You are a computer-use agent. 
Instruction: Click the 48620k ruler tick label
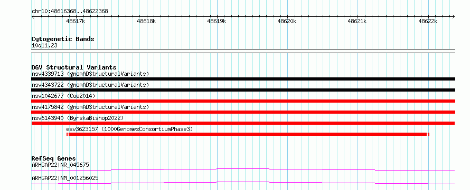coord(287,22)
